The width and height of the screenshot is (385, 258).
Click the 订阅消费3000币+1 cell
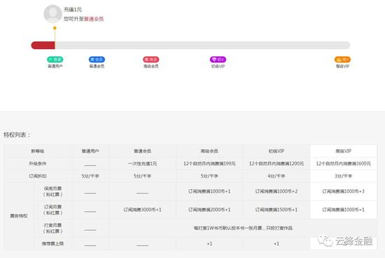coord(142,210)
